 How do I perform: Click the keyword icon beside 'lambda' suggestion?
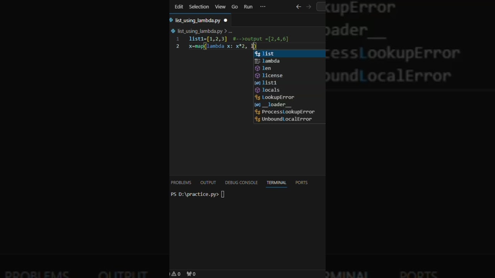[x=258, y=61]
